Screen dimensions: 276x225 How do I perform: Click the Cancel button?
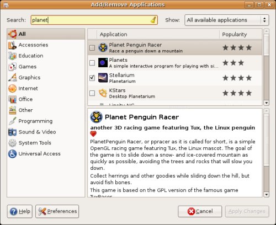[x=200, y=211]
